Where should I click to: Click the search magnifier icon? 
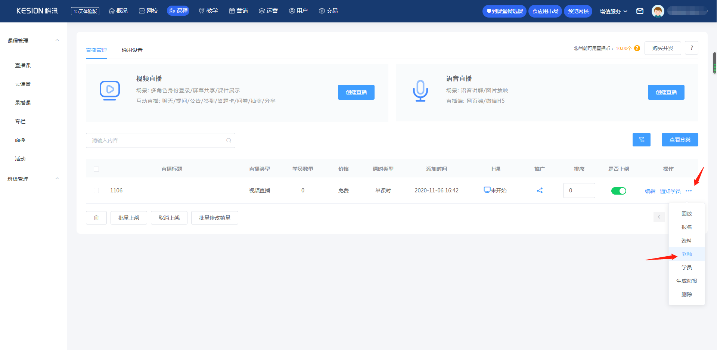229,140
